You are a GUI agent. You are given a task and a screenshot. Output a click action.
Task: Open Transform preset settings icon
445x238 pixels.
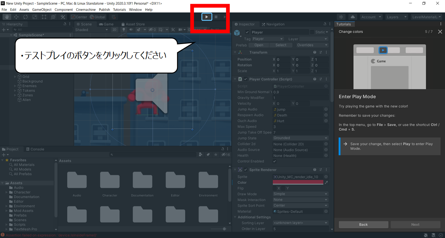coord(320,52)
